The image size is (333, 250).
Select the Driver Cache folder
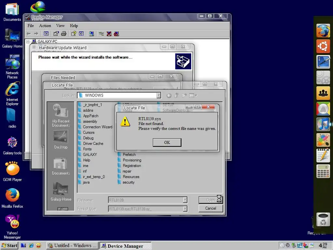(91, 144)
